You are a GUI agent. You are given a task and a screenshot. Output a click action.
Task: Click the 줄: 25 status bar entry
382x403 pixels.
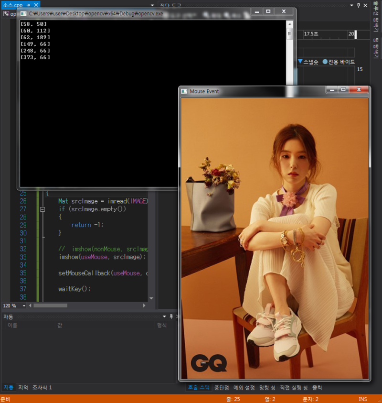(233, 399)
